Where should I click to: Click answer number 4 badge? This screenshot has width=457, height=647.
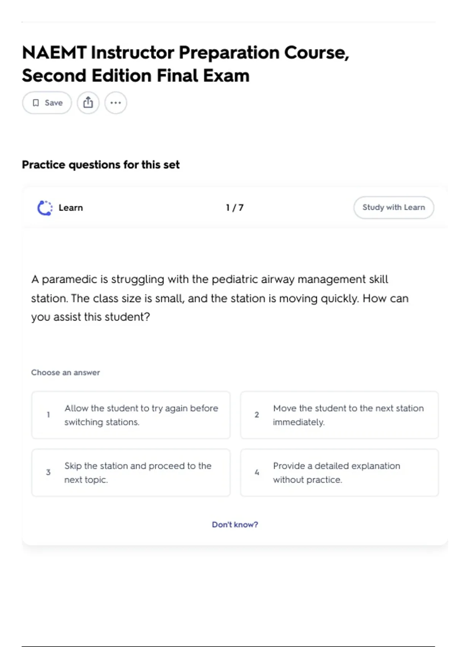click(257, 472)
